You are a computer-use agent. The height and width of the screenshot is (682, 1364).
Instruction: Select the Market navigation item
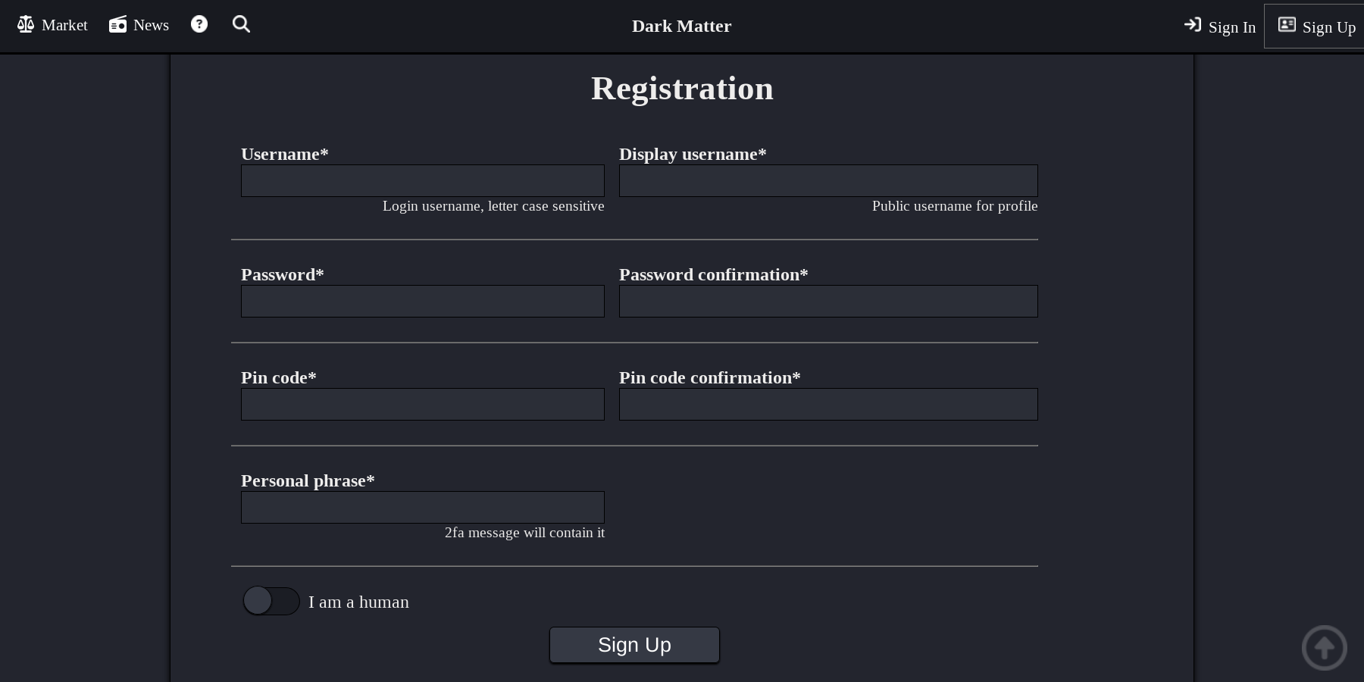64,25
